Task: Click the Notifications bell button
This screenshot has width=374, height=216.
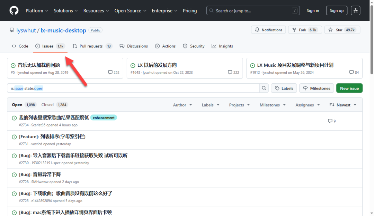Action: click(268, 30)
